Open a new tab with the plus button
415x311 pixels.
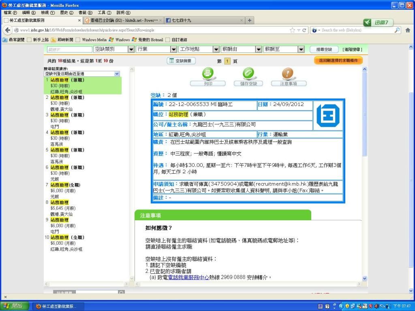[249, 20]
